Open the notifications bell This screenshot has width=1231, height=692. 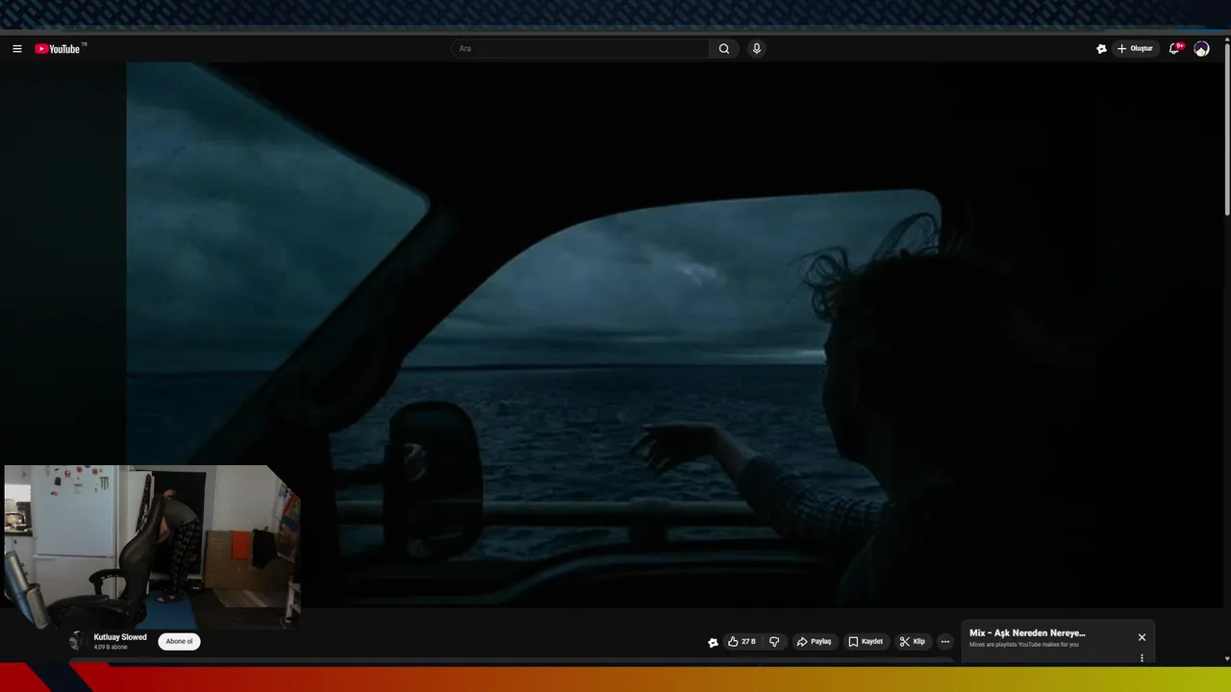point(1175,49)
